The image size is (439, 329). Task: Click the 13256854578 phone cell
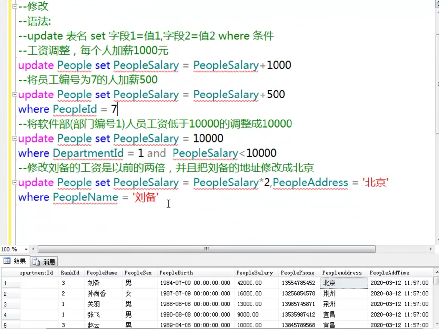pyautogui.click(x=300, y=294)
